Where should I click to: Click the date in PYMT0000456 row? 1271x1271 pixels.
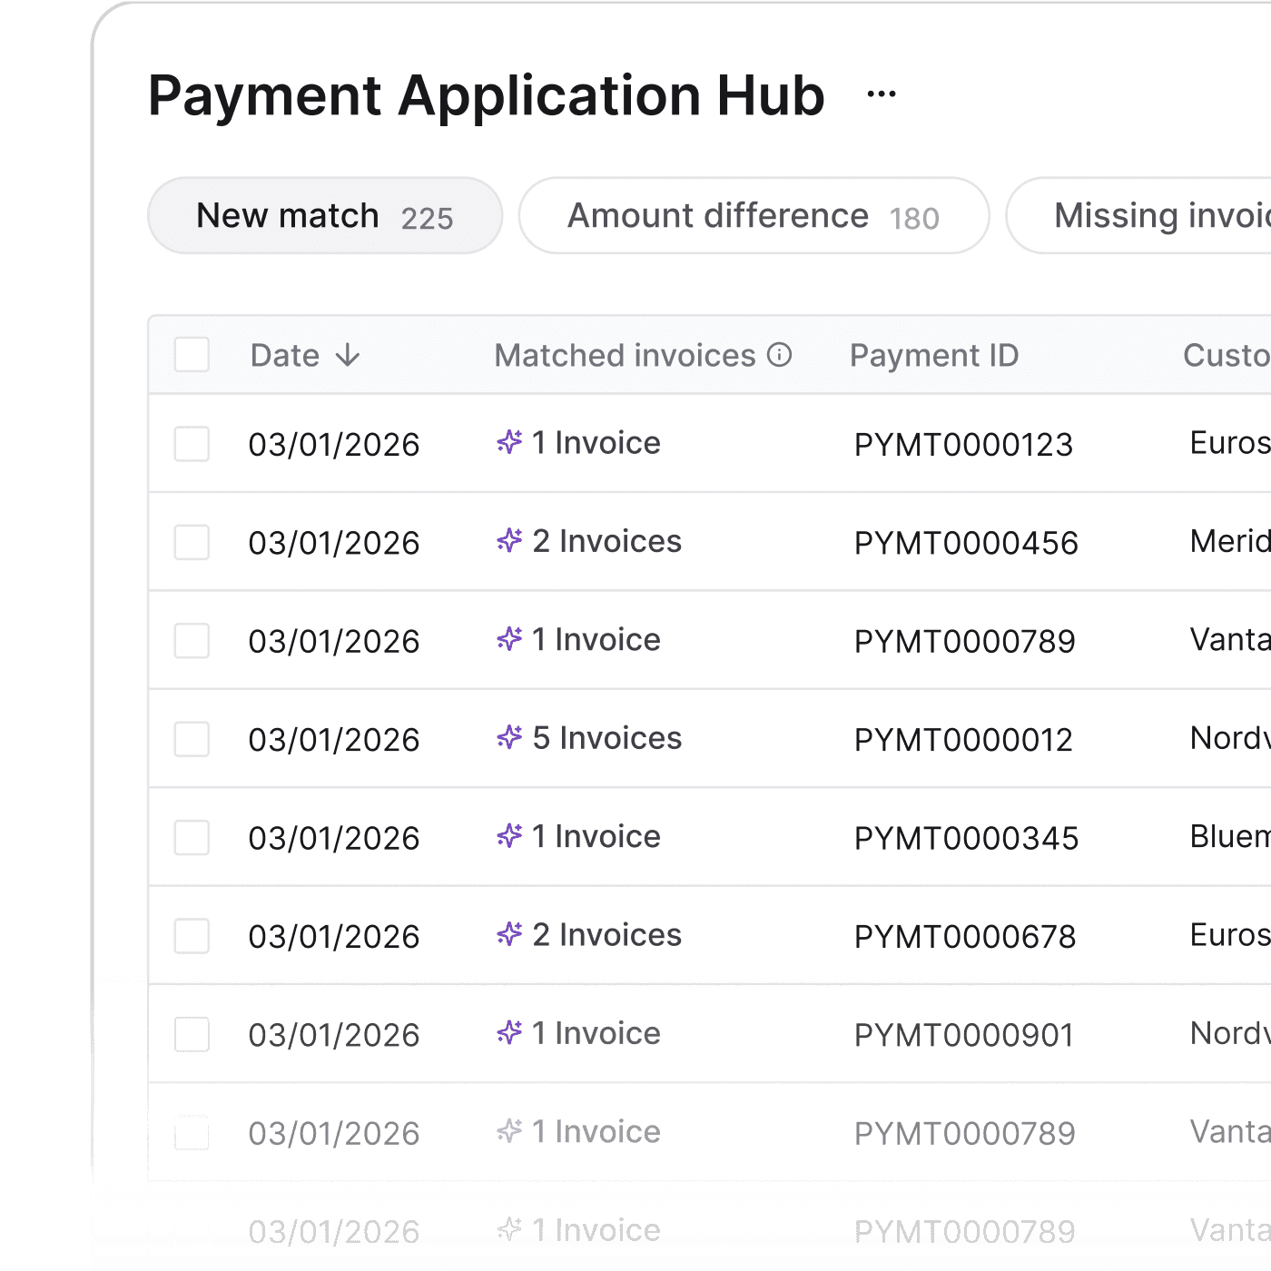[x=334, y=543]
